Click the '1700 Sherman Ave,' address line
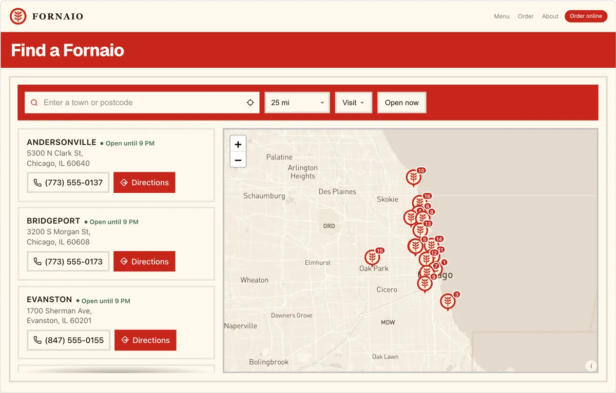 click(x=60, y=311)
